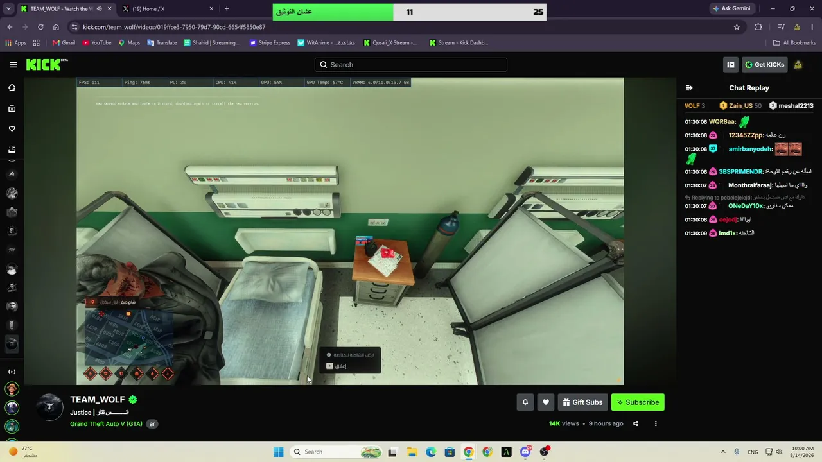
Task: Open the Browse icon in Kick sidebar
Action: 12,108
